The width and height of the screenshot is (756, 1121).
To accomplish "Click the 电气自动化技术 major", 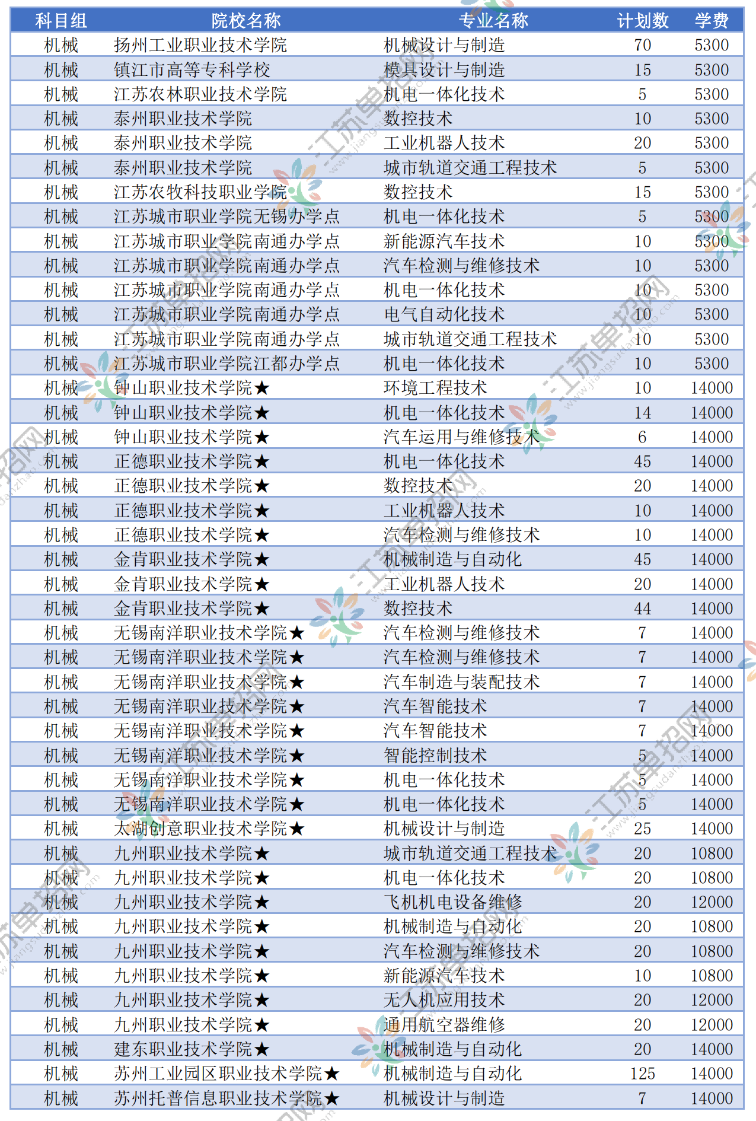I will pos(444,314).
